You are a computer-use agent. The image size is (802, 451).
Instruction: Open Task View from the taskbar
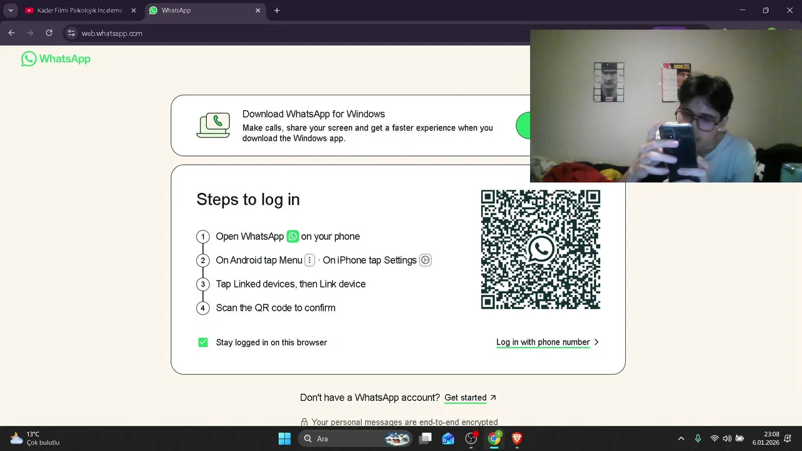pyautogui.click(x=425, y=438)
